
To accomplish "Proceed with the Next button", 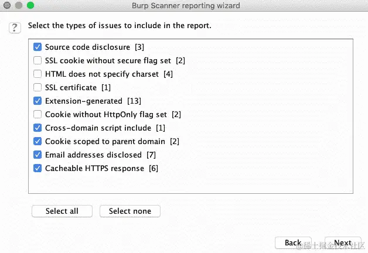I will (x=343, y=242).
